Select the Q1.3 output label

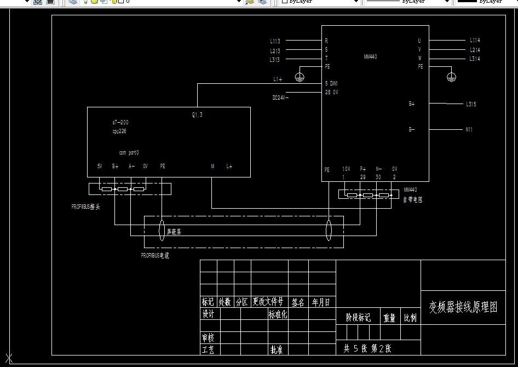tap(197, 115)
